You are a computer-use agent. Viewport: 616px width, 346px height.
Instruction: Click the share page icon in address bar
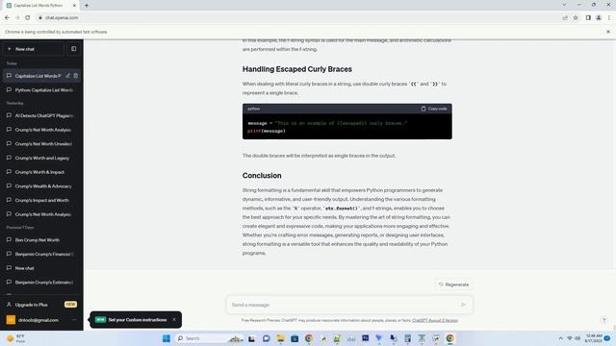coord(565,17)
